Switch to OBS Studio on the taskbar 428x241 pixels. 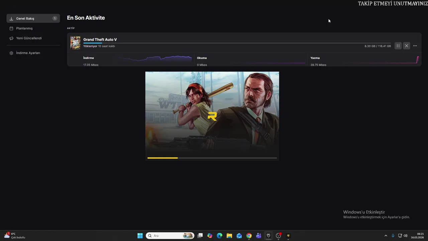click(278, 236)
